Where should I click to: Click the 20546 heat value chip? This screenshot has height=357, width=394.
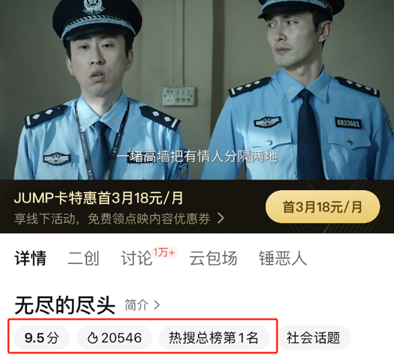pyautogui.click(x=114, y=338)
